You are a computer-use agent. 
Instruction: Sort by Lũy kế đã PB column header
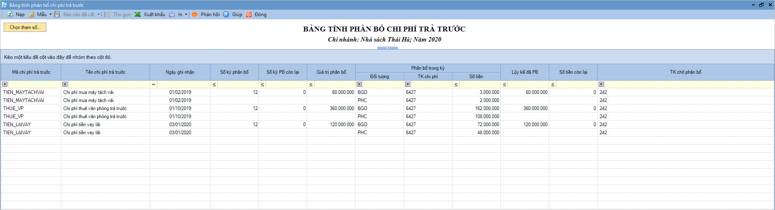[525, 72]
